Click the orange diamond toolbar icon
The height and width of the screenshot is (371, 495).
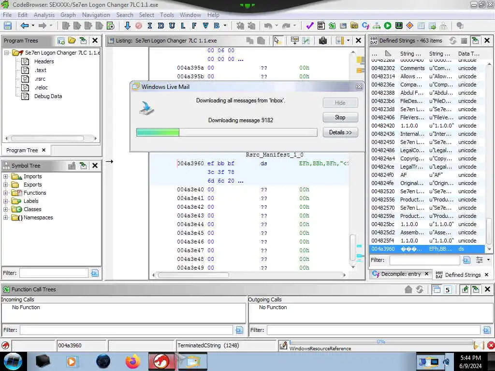(x=410, y=26)
